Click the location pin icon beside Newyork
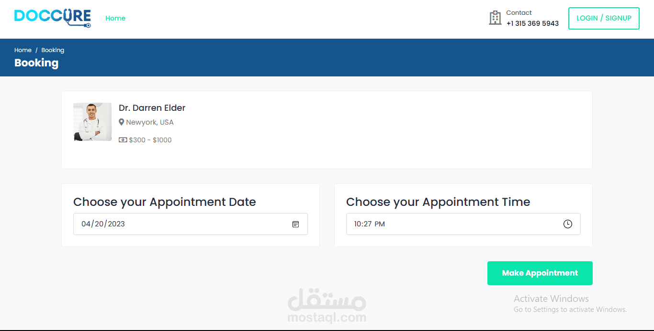 122,122
